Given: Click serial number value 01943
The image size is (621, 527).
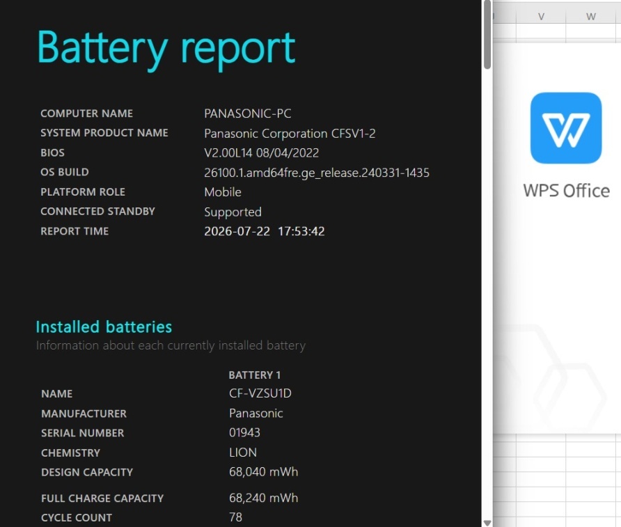Looking at the screenshot, I should (x=244, y=432).
